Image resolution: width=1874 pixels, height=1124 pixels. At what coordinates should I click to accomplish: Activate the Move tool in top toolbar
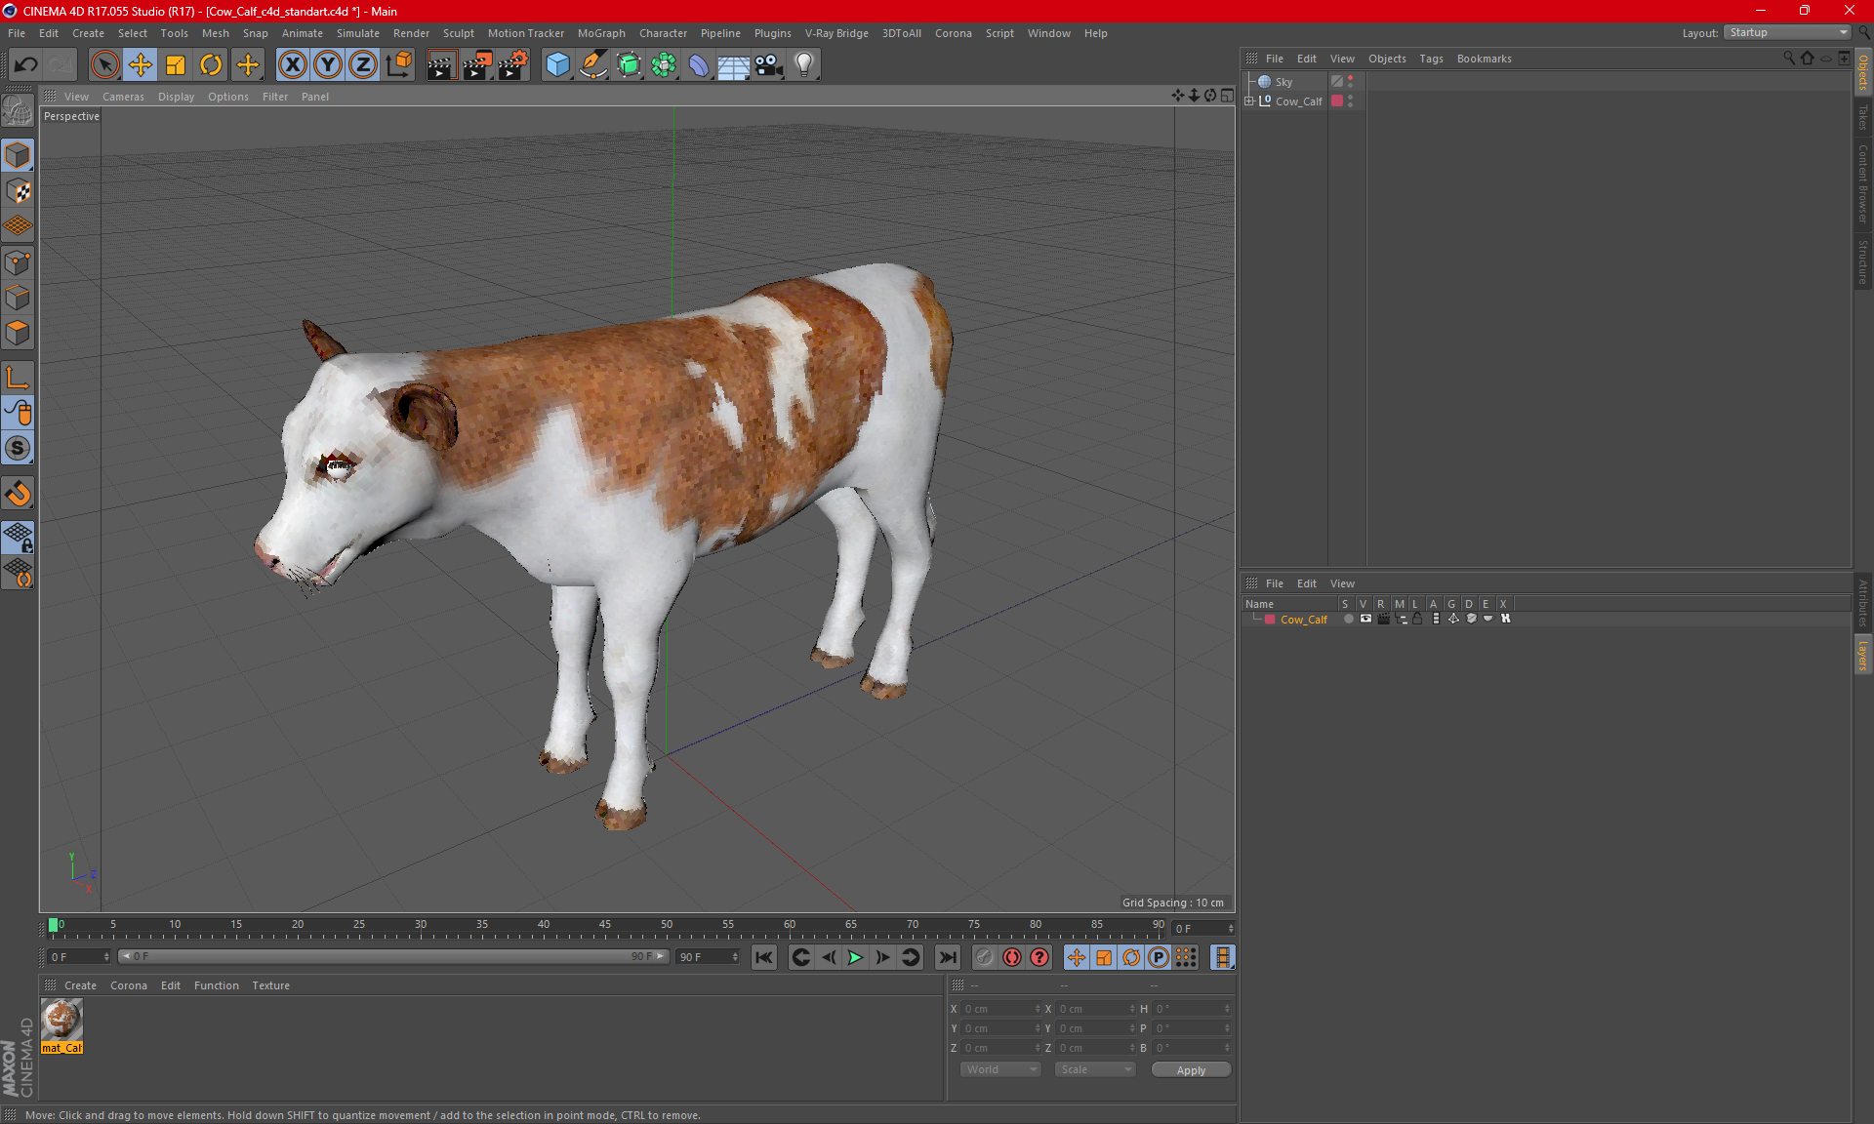[141, 65]
